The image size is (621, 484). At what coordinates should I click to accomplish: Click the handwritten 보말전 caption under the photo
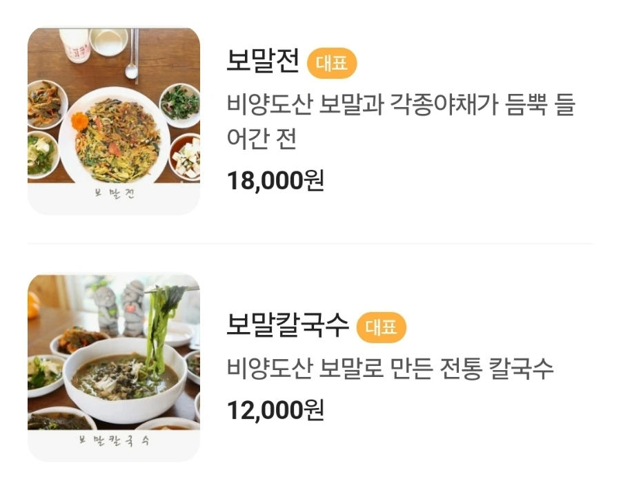[114, 194]
